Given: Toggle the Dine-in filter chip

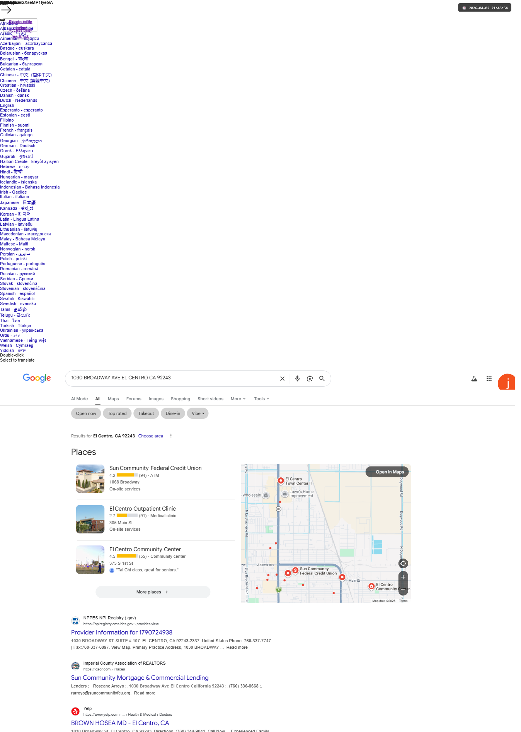Looking at the screenshot, I should click(173, 413).
